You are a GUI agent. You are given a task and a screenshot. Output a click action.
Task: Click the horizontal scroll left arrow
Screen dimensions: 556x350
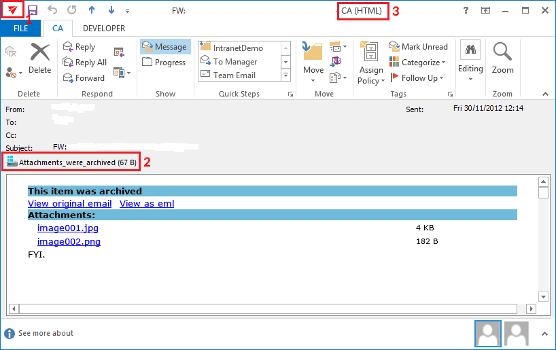pos(14,309)
